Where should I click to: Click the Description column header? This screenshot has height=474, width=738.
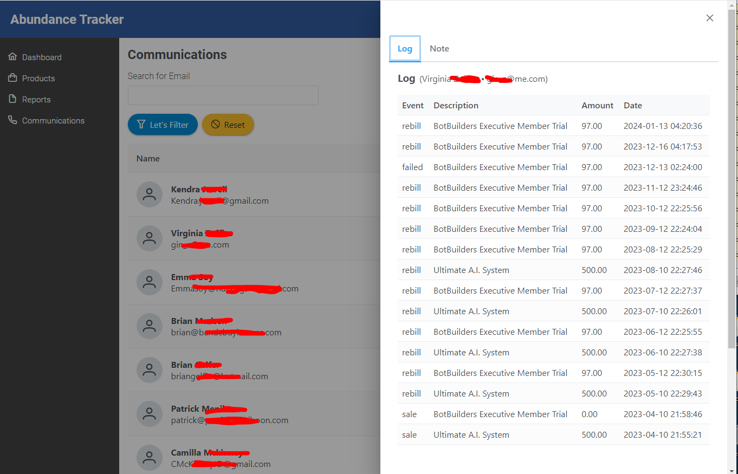456,106
